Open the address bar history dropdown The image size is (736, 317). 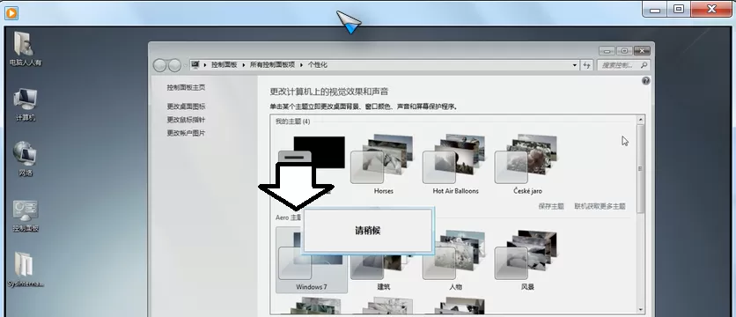(575, 65)
